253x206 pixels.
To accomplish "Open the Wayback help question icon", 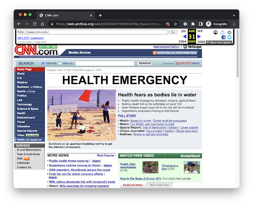I will (x=223, y=32).
